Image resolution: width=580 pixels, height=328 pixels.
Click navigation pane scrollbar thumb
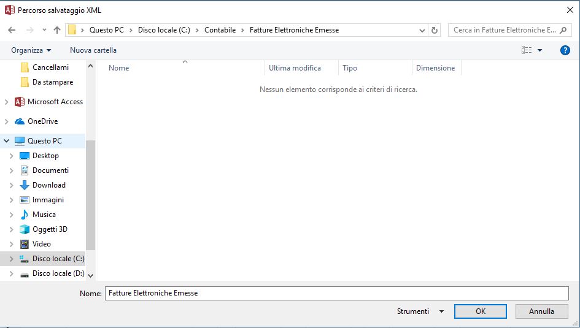click(91, 195)
